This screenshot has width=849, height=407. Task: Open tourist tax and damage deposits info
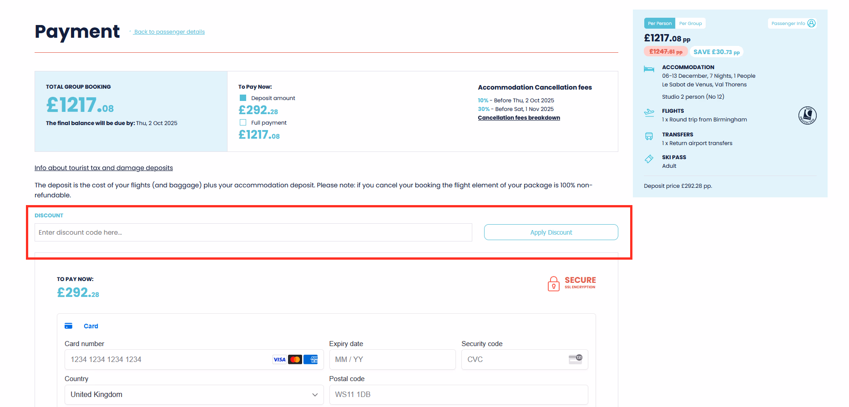(104, 168)
